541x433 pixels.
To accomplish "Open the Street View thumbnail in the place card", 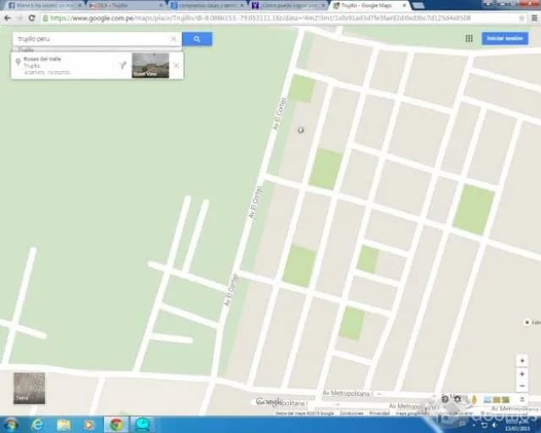I will click(x=150, y=65).
